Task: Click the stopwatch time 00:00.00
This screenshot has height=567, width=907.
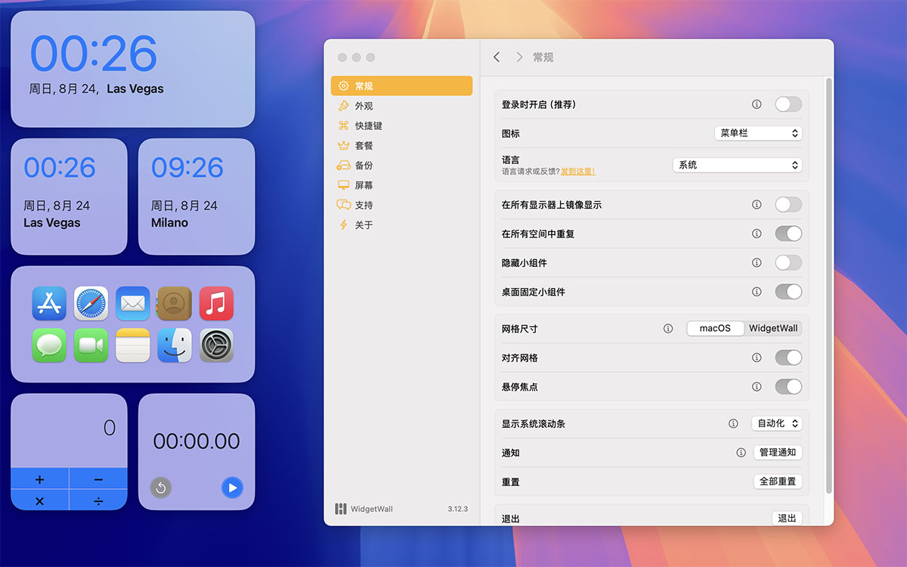Action: point(197,442)
